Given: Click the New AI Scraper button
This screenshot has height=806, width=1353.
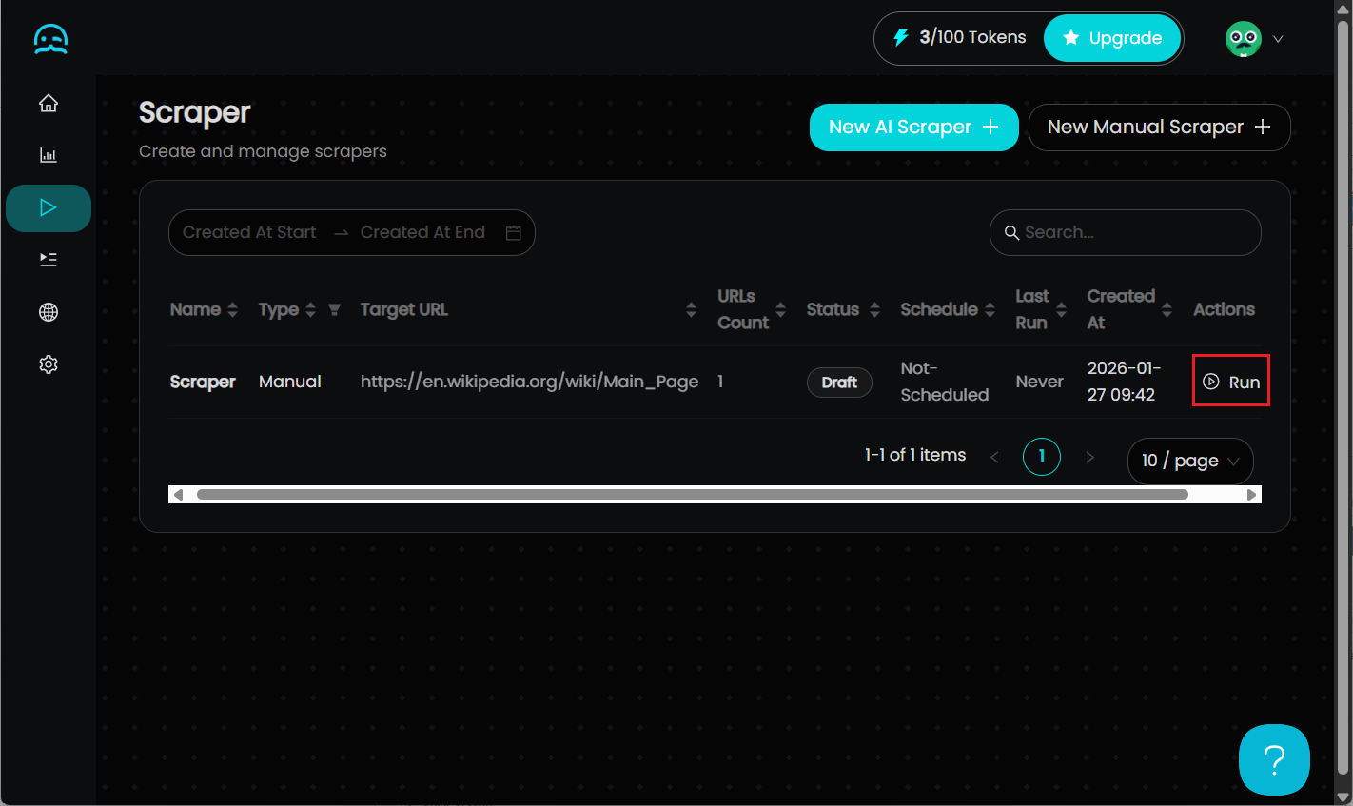Looking at the screenshot, I should [913, 128].
